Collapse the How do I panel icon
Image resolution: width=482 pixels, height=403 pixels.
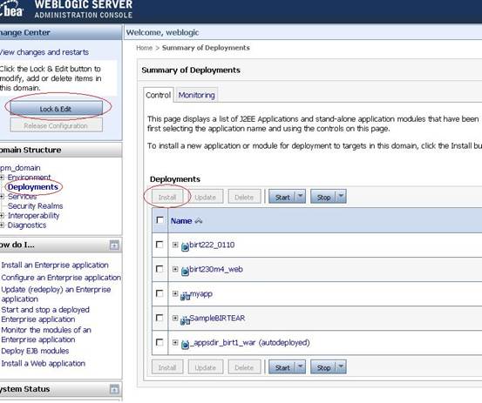pos(114,245)
